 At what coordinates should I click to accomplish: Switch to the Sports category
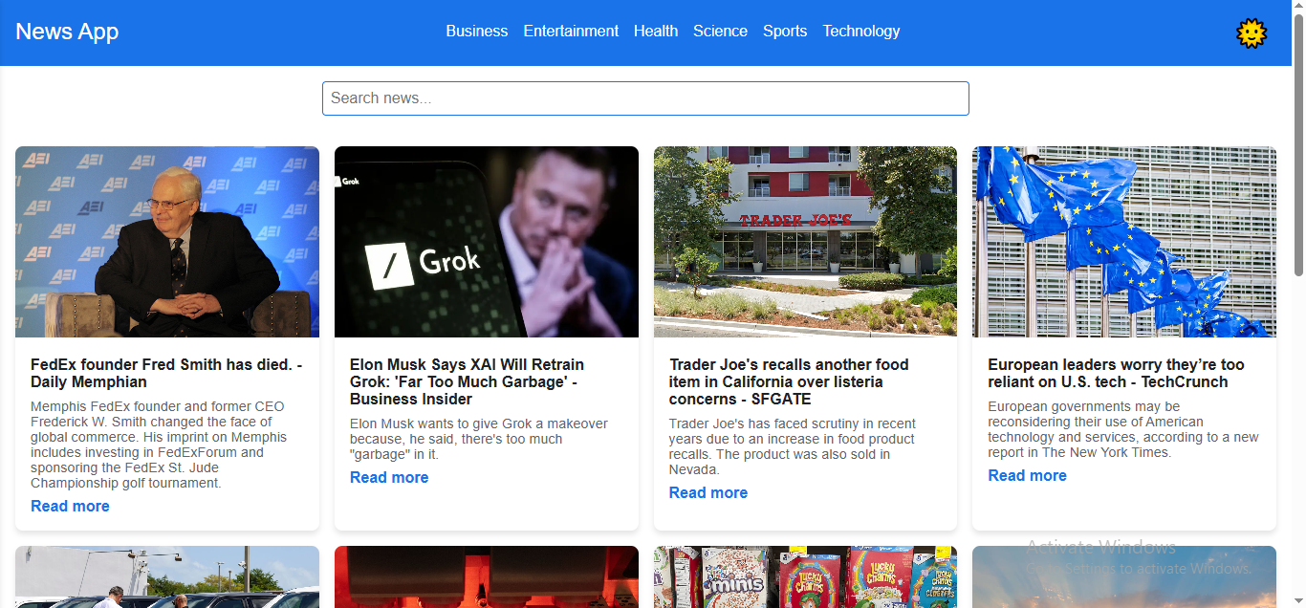coord(785,32)
